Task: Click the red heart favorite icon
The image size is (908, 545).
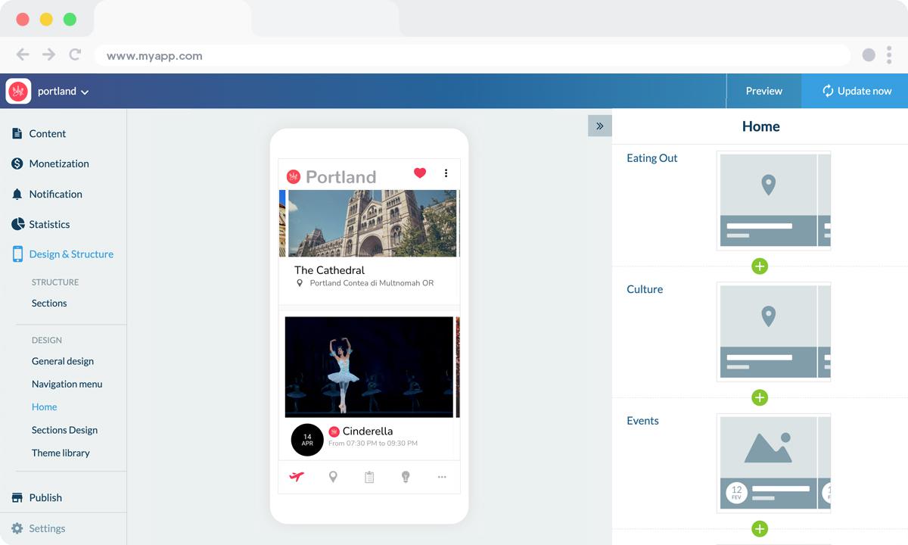Action: [420, 173]
